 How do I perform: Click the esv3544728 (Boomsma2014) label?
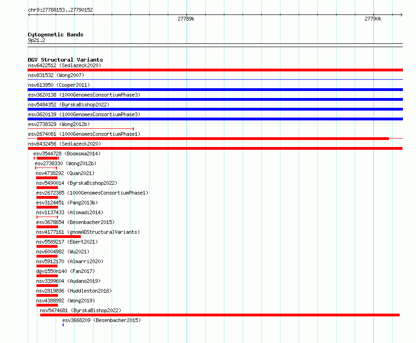coord(67,154)
